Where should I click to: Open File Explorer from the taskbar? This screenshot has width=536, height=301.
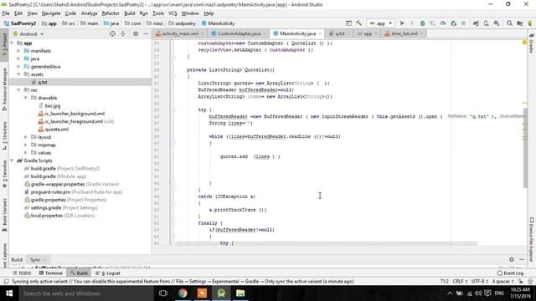(240, 293)
